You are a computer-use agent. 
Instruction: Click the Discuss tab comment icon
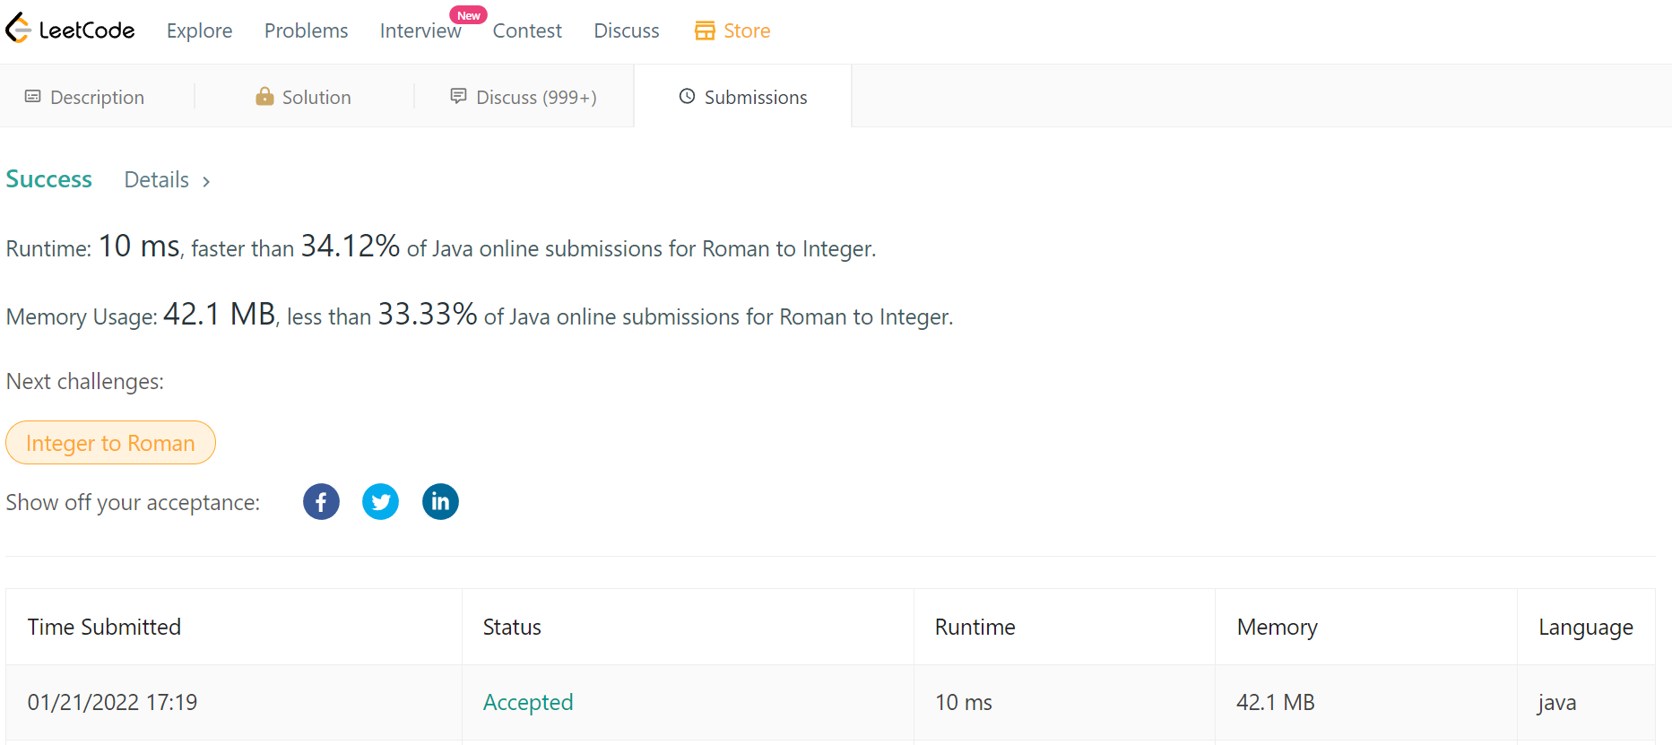point(458,96)
